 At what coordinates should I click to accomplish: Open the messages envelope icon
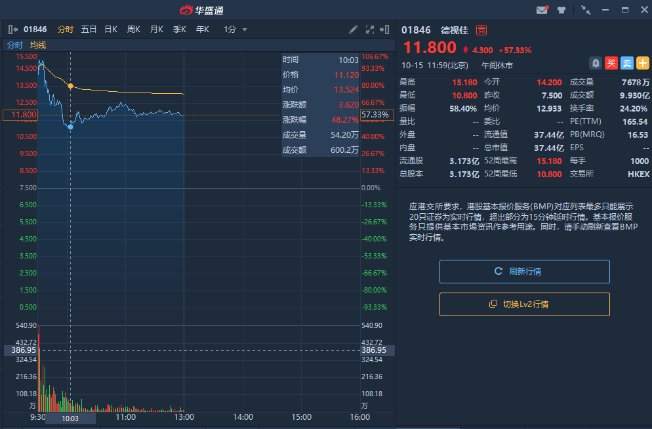(x=542, y=10)
